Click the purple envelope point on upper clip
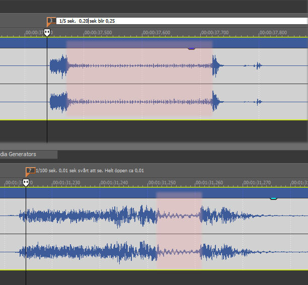Image resolution: width=308 pixels, height=285 pixels. [x=191, y=48]
